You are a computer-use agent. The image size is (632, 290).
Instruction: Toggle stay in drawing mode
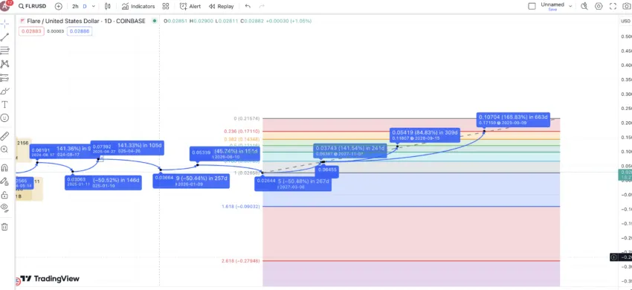[4, 181]
